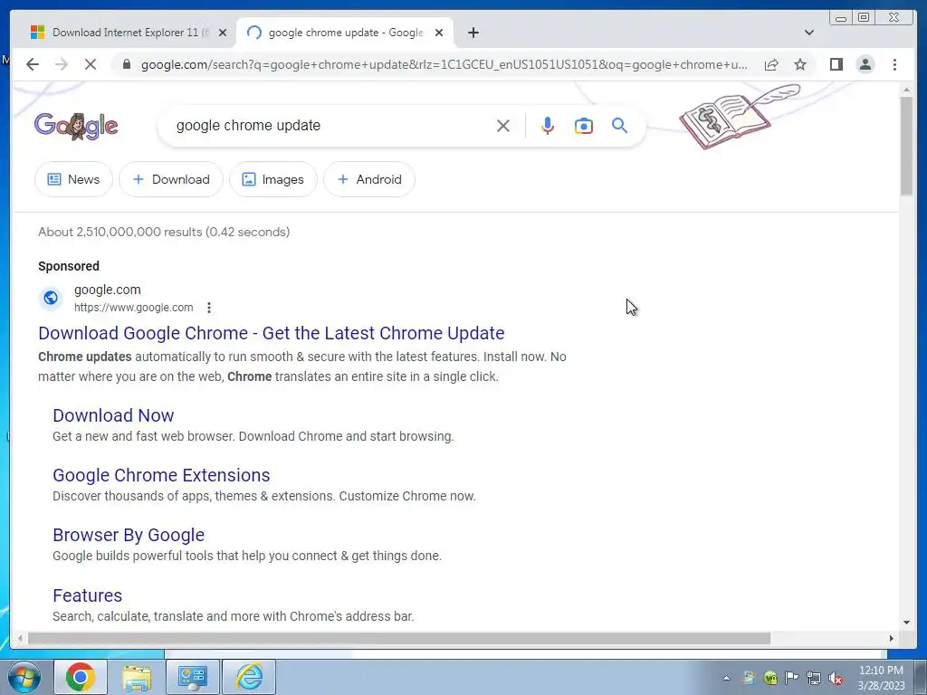
Task: Click the google.com site globe icon
Action: click(x=51, y=298)
